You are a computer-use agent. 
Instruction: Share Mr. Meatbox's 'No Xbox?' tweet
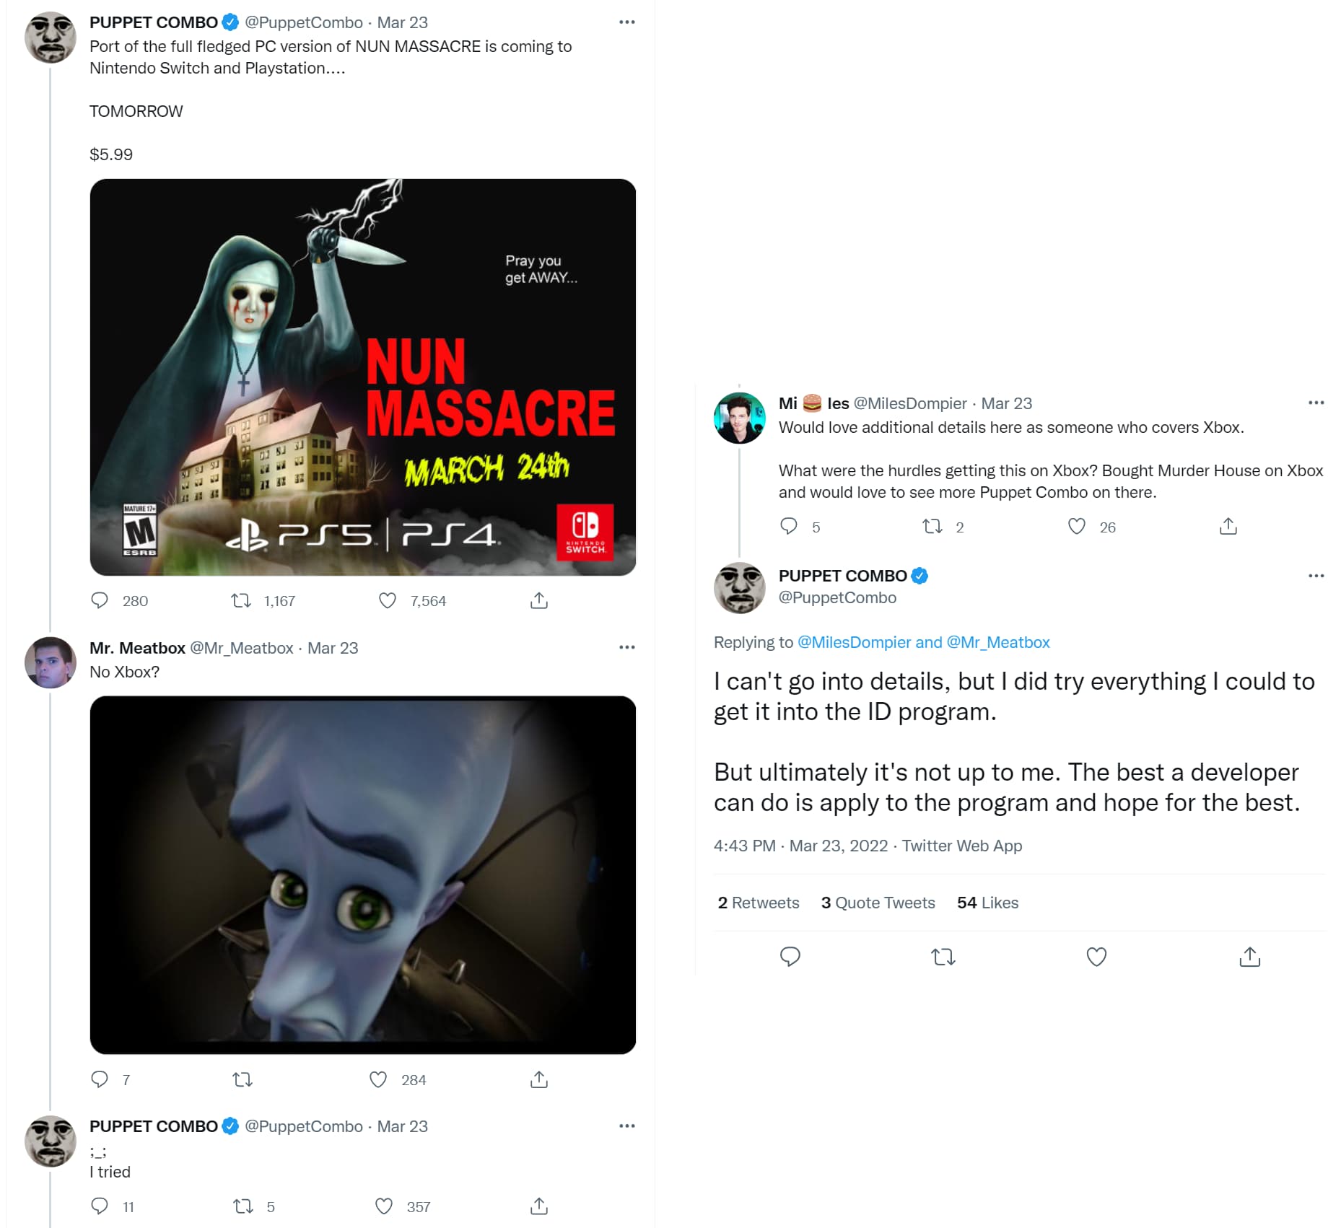click(x=539, y=1079)
